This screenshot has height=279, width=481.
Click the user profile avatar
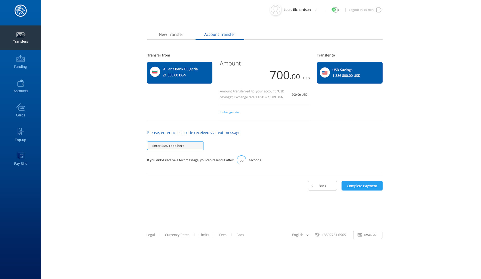pyautogui.click(x=275, y=10)
